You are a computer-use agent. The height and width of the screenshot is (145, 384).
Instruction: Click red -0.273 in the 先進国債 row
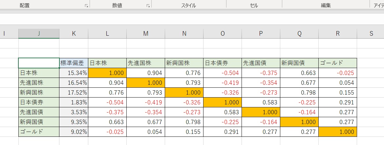pyautogui.click(x=184, y=112)
